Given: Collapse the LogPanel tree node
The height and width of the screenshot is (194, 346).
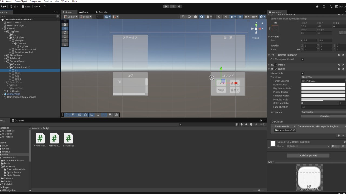Looking at the screenshot, I should 5,32.
